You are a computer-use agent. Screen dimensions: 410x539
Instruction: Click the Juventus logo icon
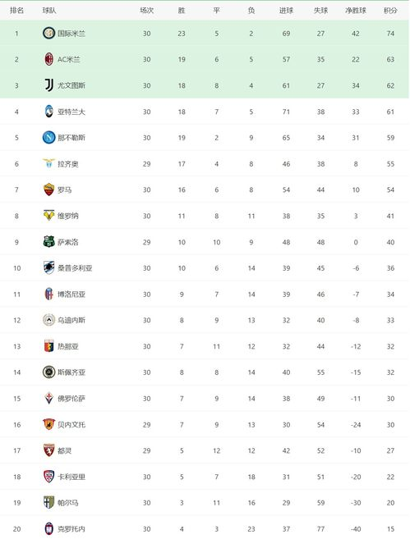[48, 85]
